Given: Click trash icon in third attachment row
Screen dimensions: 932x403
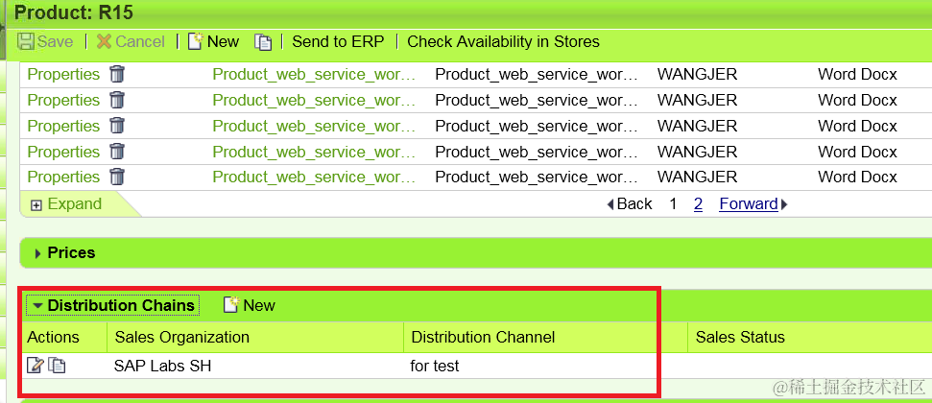Looking at the screenshot, I should coord(118,126).
